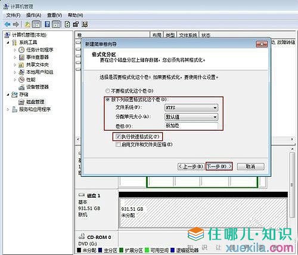Click the blue Help toolbar icon
Screen dimensions: 298x255
(47, 24)
